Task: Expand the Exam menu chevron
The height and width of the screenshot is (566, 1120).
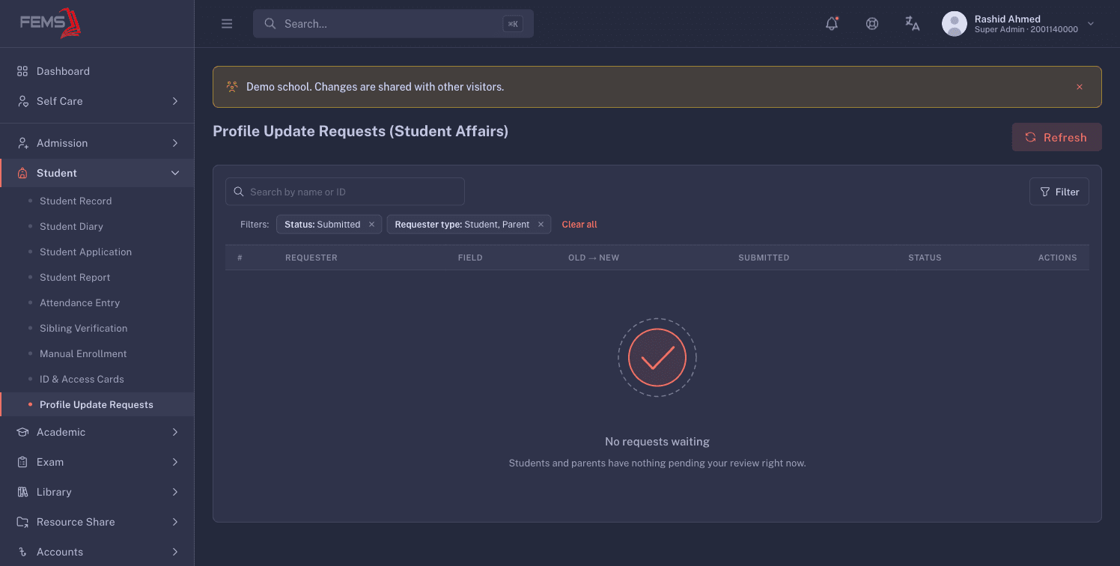Action: tap(175, 462)
